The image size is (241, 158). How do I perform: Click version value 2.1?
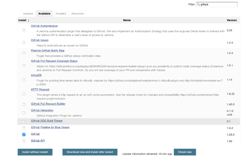coord(229,121)
